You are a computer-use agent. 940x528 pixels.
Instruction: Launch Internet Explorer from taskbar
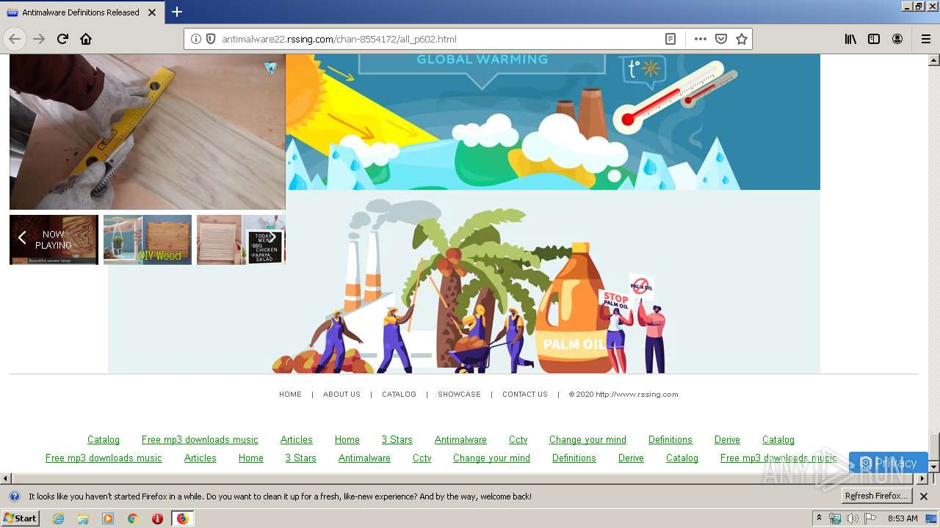coord(58,518)
